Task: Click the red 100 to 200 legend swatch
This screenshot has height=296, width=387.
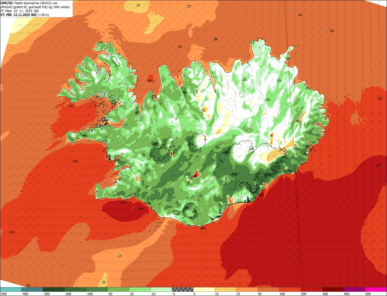Action: 290,289
